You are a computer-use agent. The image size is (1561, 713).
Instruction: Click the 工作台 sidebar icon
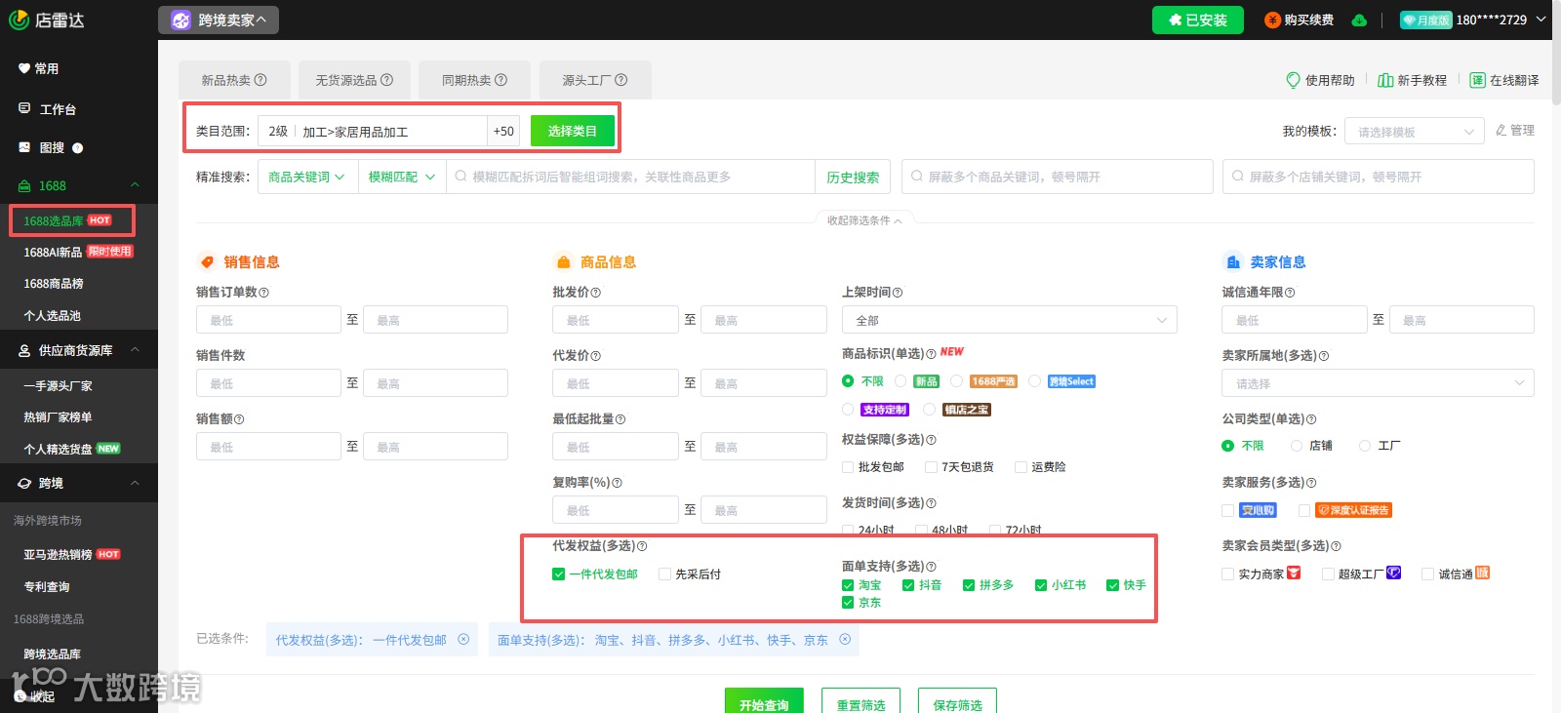point(24,108)
